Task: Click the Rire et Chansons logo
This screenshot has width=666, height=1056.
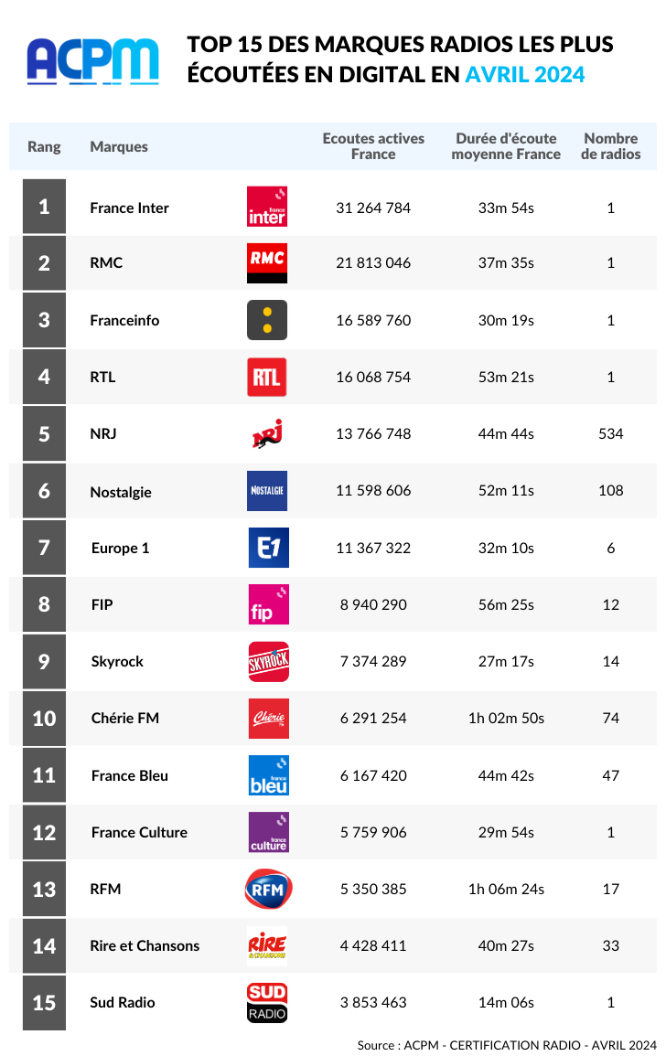Action: tap(267, 945)
